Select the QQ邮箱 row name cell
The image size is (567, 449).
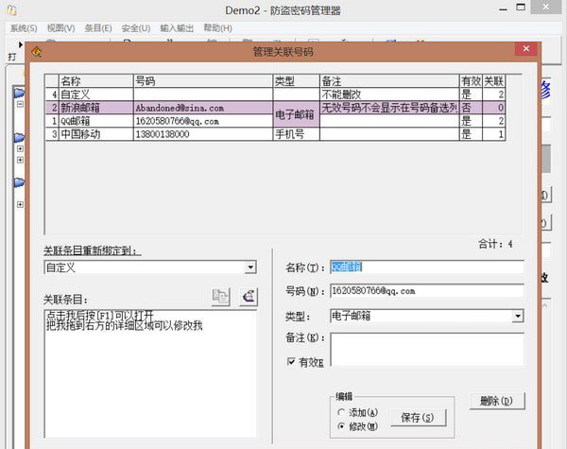coord(95,121)
